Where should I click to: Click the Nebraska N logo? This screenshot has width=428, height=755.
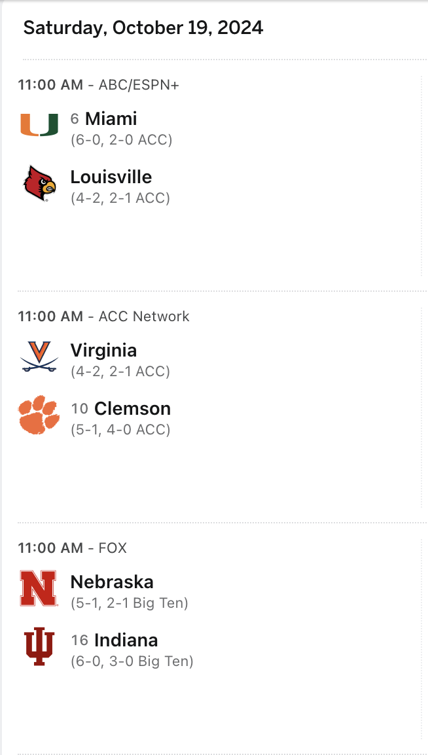39,588
